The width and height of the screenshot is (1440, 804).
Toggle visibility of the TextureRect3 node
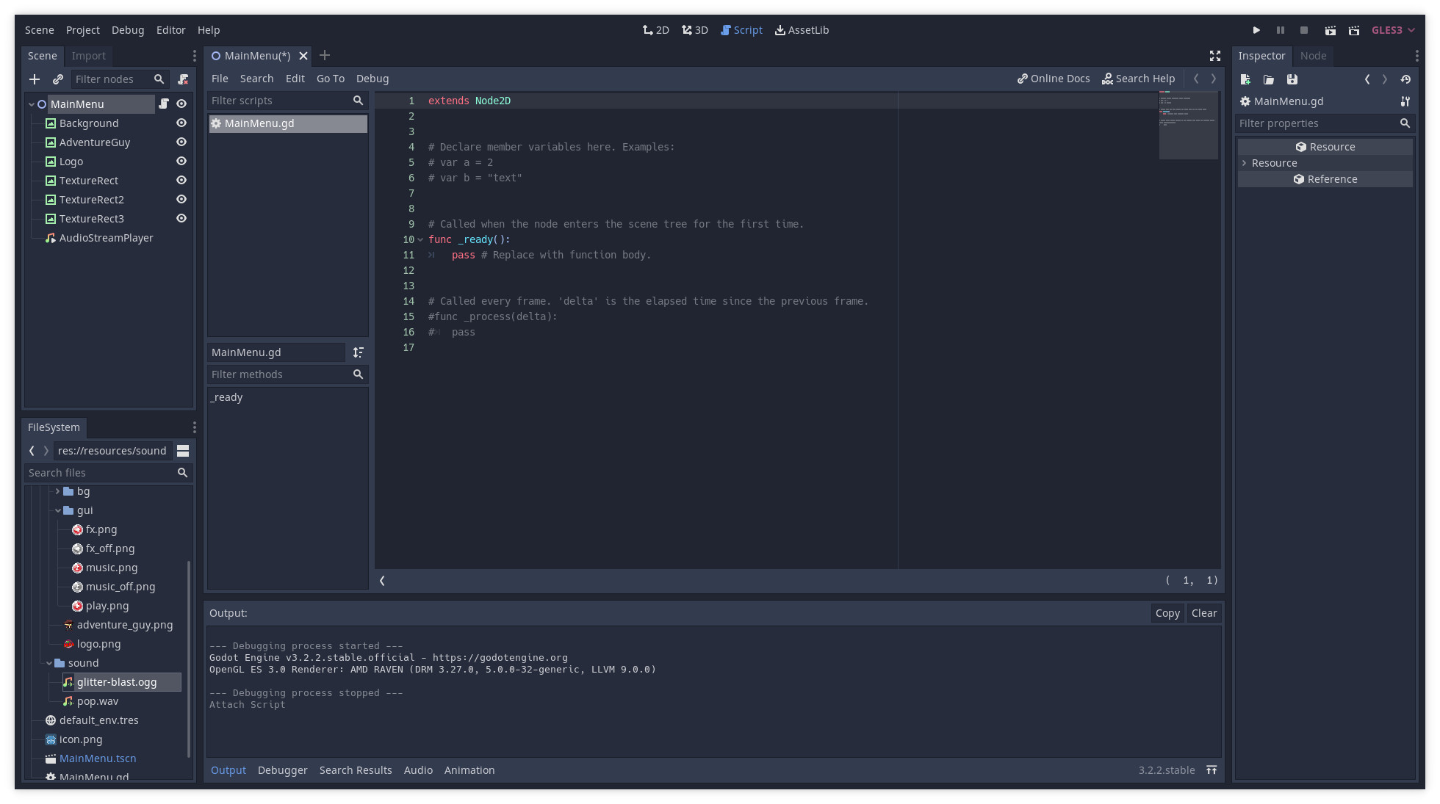[181, 219]
